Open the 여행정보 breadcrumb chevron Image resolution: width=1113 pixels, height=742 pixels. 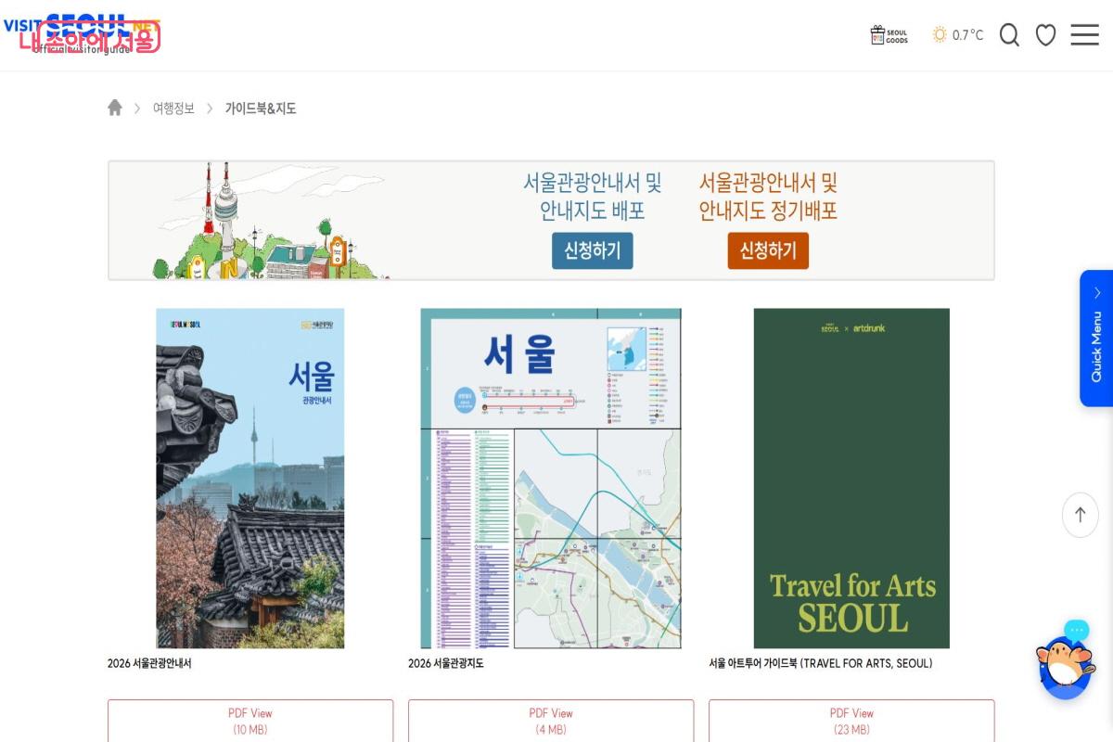(211, 108)
